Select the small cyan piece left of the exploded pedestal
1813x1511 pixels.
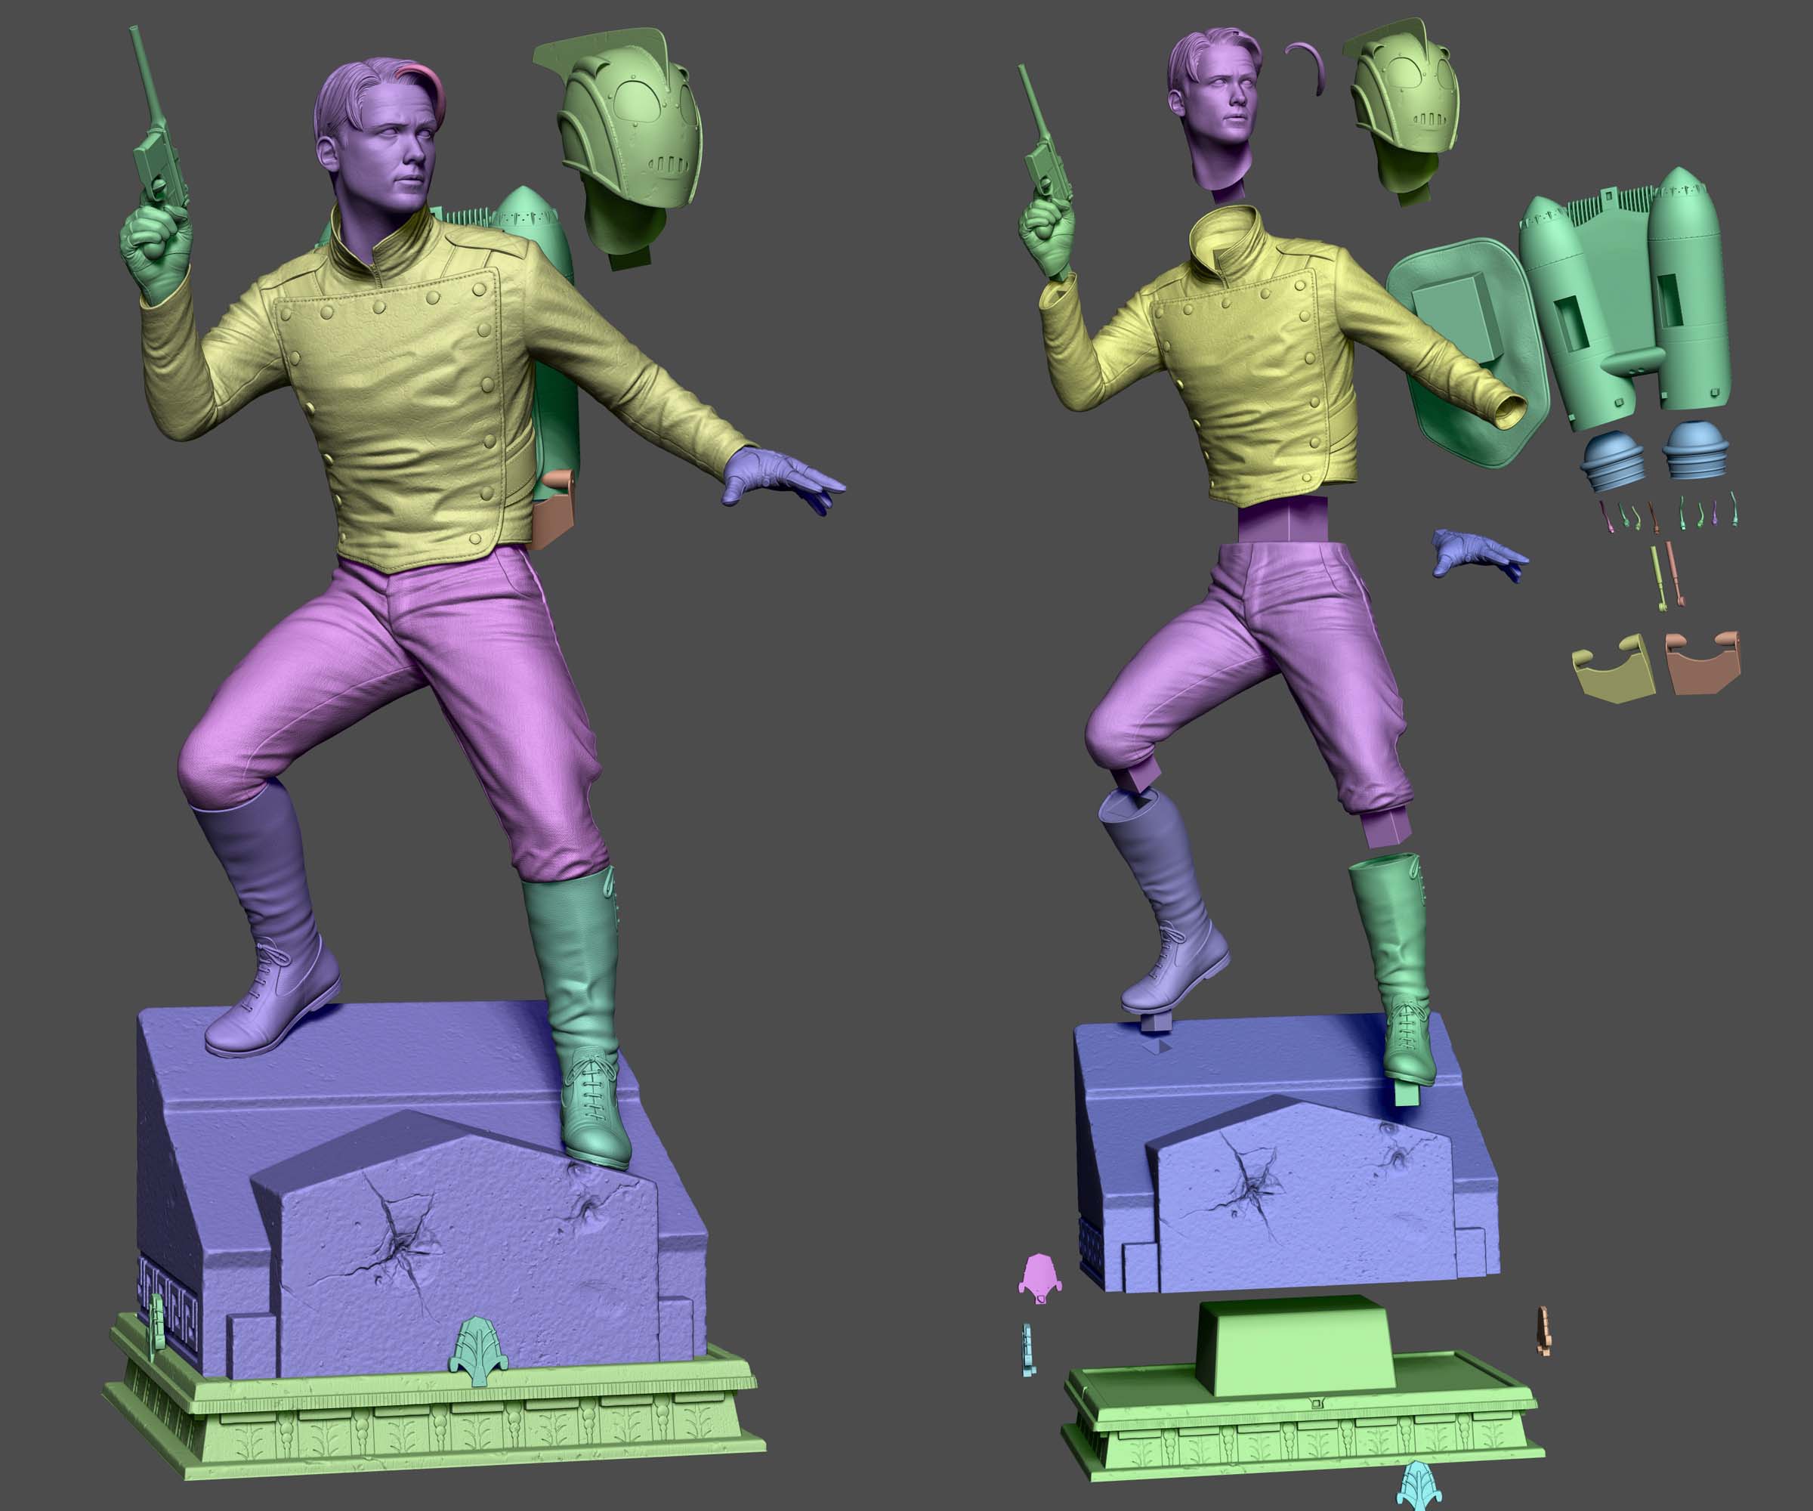(1027, 1350)
